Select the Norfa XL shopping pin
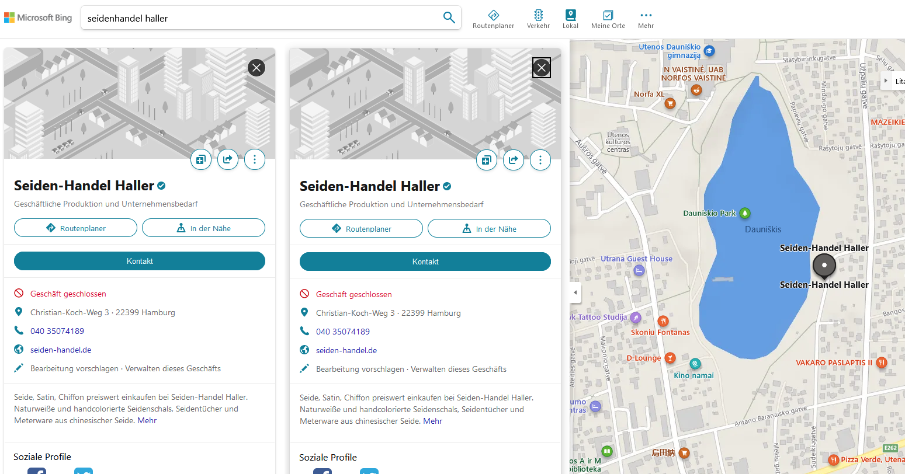 pyautogui.click(x=670, y=103)
